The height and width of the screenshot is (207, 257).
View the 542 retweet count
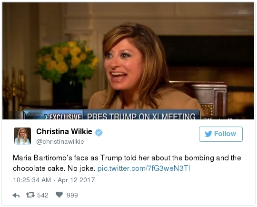(x=43, y=195)
